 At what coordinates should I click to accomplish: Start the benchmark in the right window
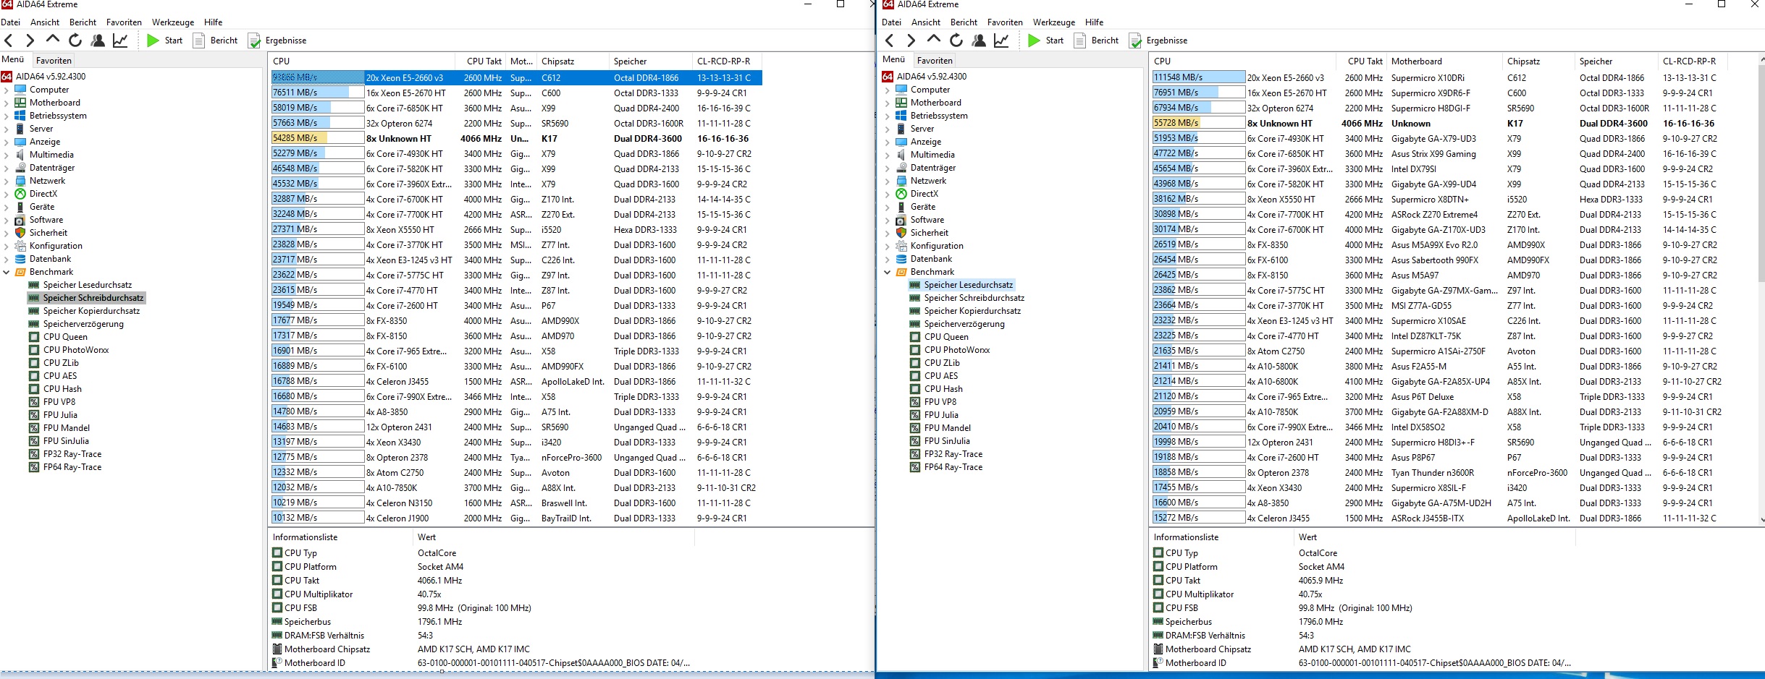point(1046,40)
